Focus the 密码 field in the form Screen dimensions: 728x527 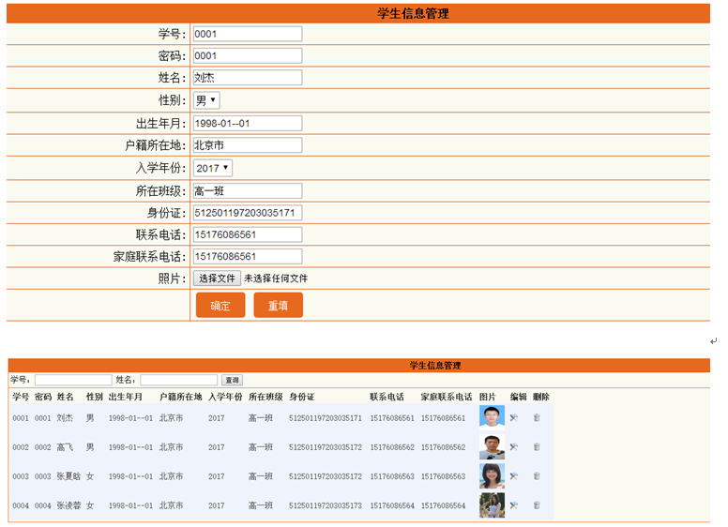click(248, 55)
